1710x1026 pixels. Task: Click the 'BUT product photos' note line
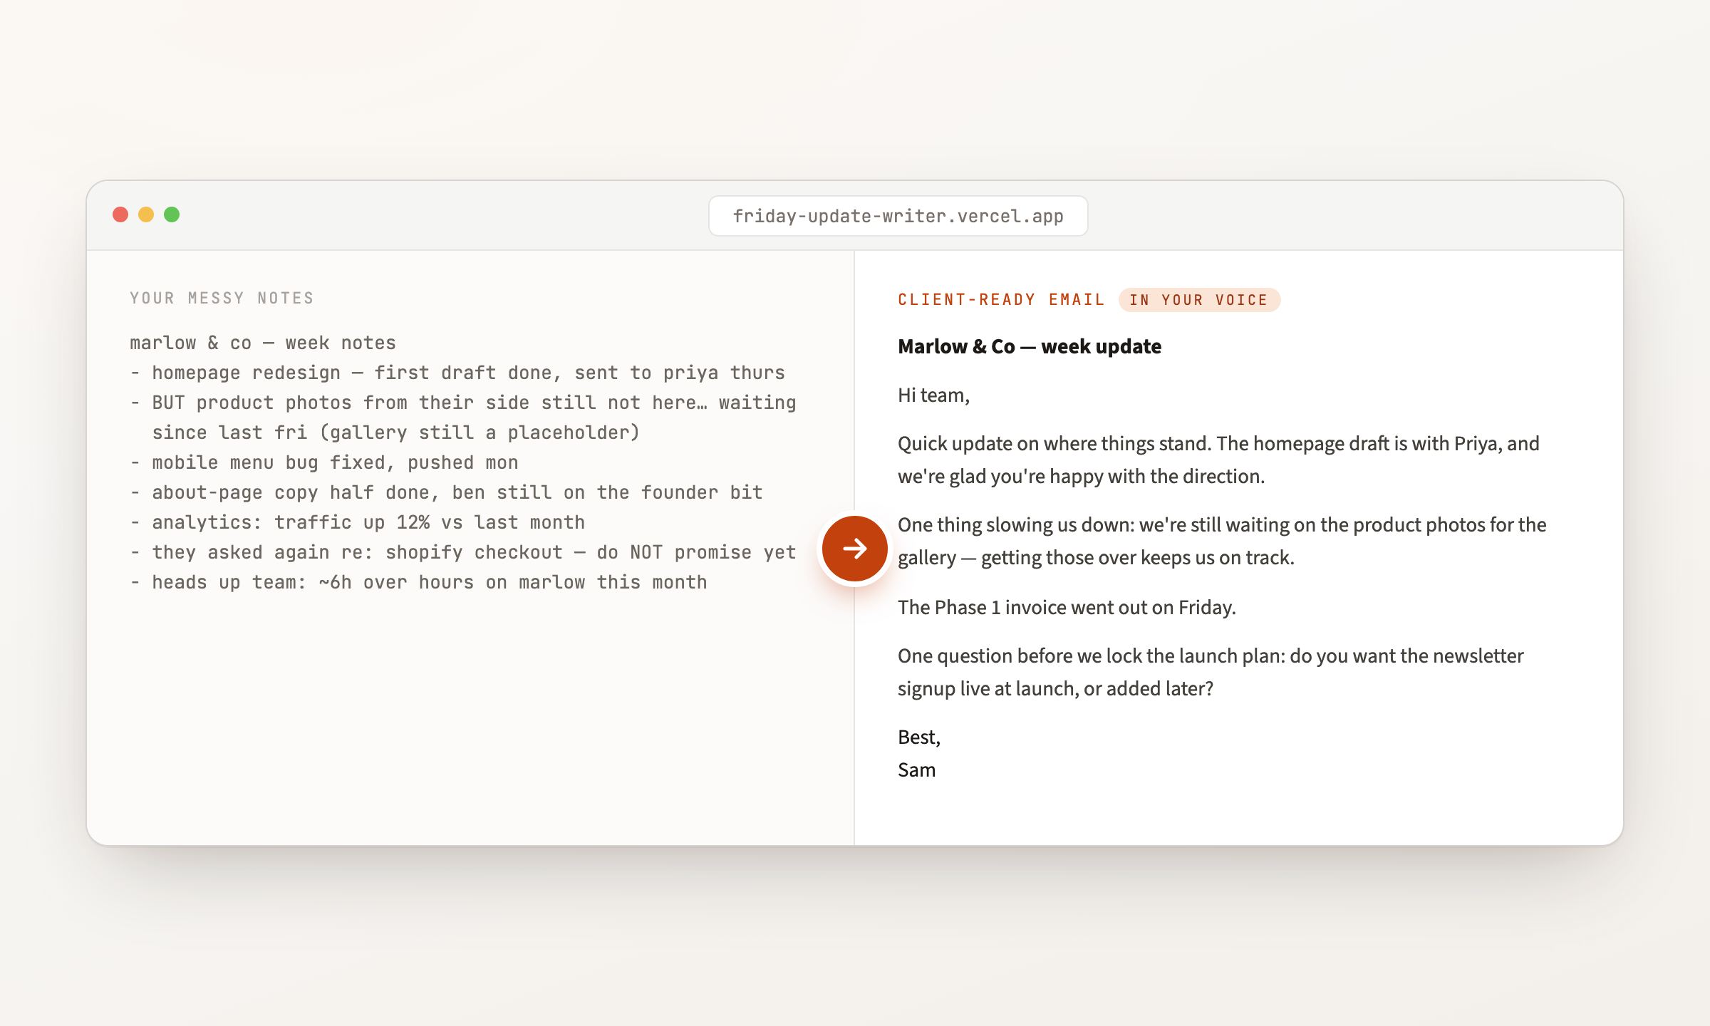click(x=463, y=403)
